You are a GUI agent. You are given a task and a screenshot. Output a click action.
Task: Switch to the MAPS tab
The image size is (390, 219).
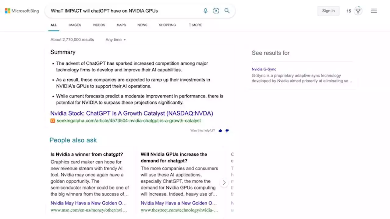click(121, 25)
